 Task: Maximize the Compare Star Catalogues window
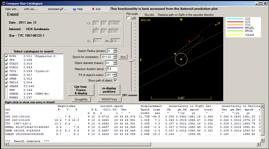pyautogui.click(x=261, y=3)
